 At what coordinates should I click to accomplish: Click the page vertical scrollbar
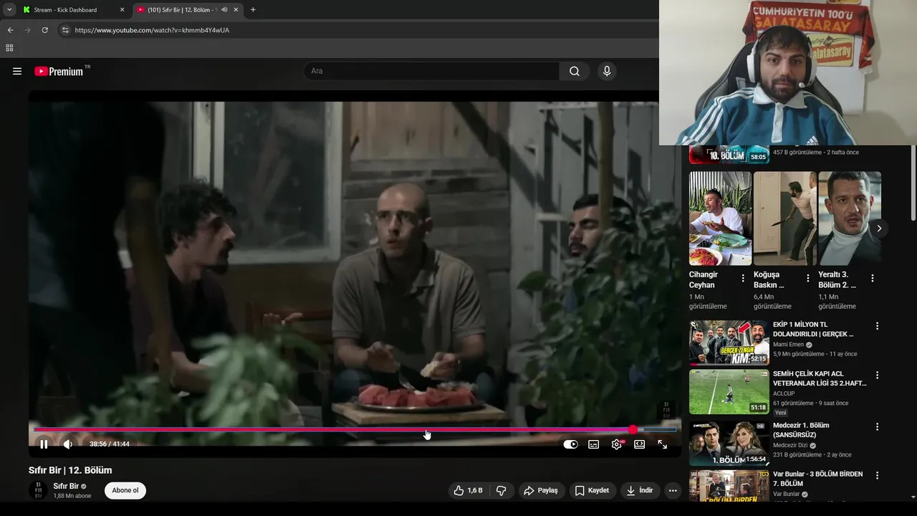click(913, 183)
